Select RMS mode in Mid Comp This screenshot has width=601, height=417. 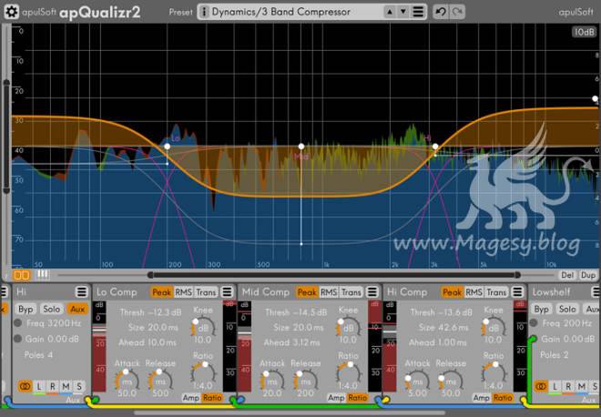click(329, 292)
